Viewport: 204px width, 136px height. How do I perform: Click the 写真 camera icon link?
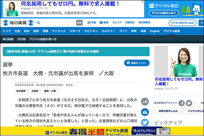[x=91, y=22]
